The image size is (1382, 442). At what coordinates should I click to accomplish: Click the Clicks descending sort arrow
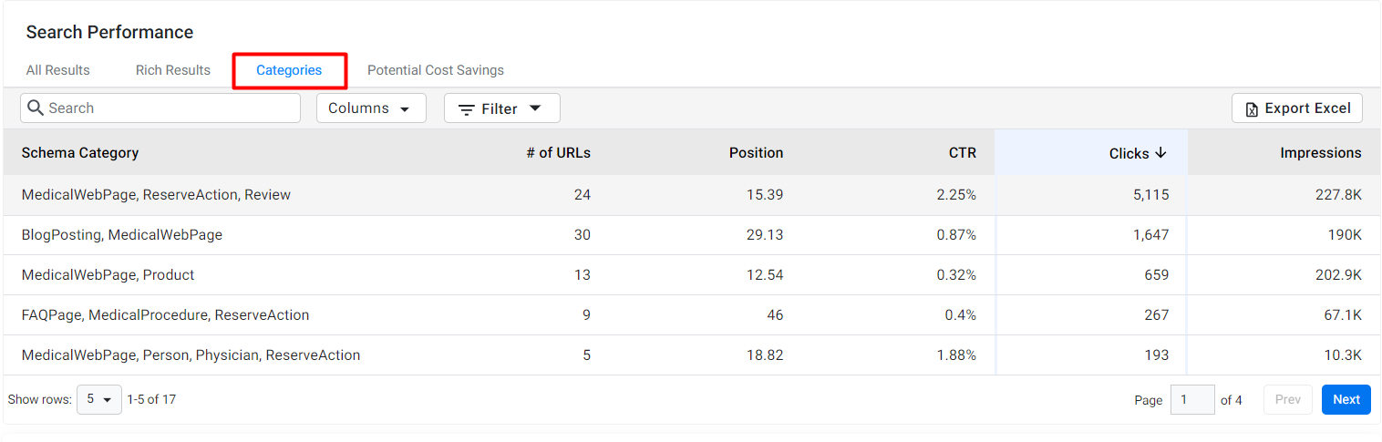[x=1160, y=152]
